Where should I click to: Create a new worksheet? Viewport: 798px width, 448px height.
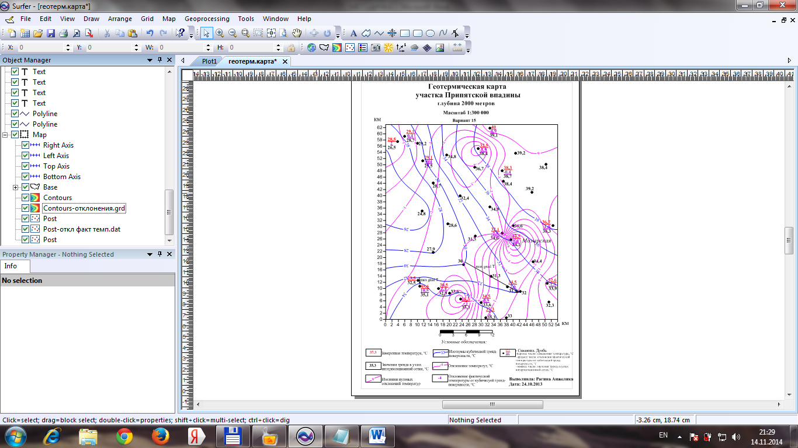pyautogui.click(x=25, y=33)
